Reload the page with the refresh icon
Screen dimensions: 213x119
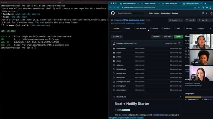118,8
